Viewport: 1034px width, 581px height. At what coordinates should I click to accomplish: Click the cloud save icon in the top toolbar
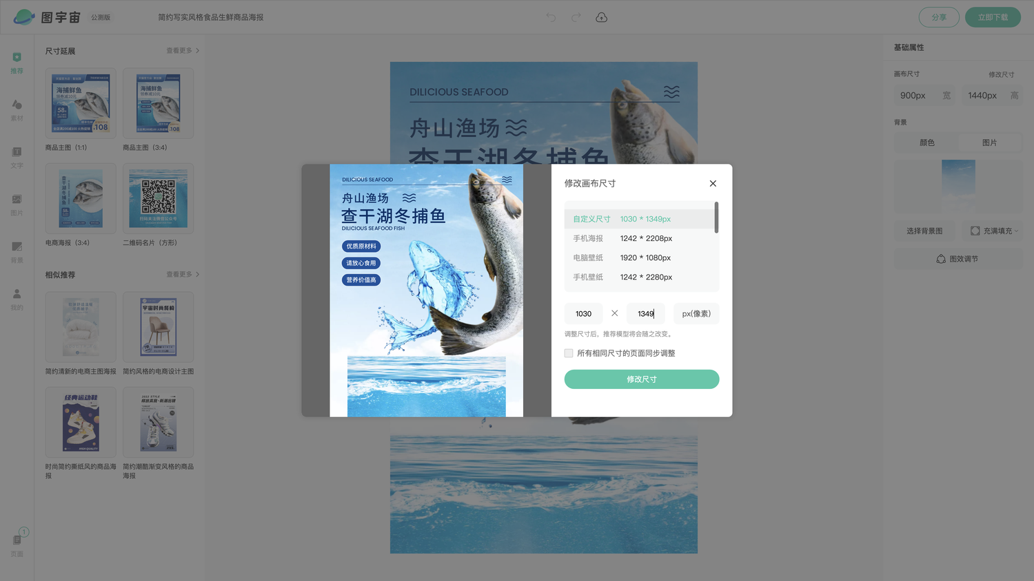click(601, 17)
